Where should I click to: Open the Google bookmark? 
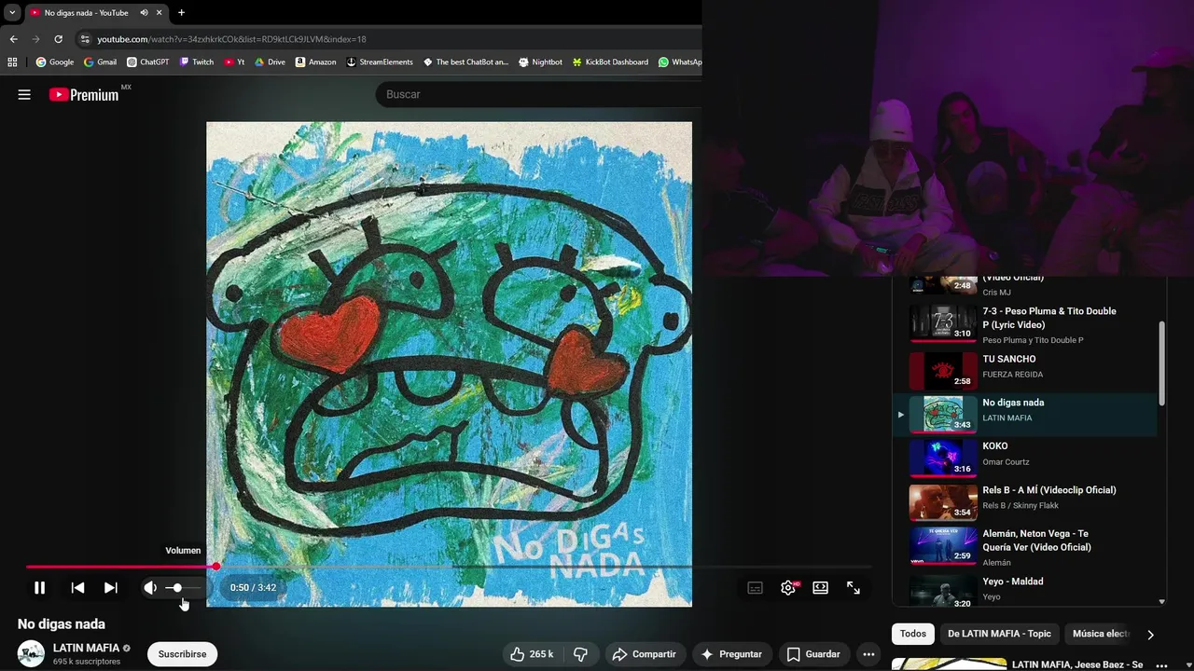(x=55, y=62)
